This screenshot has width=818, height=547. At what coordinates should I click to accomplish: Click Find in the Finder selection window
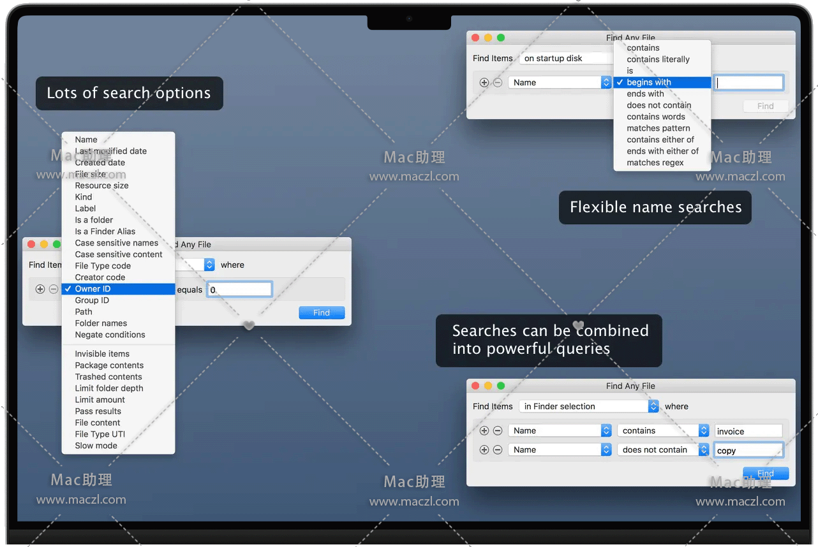click(x=765, y=473)
